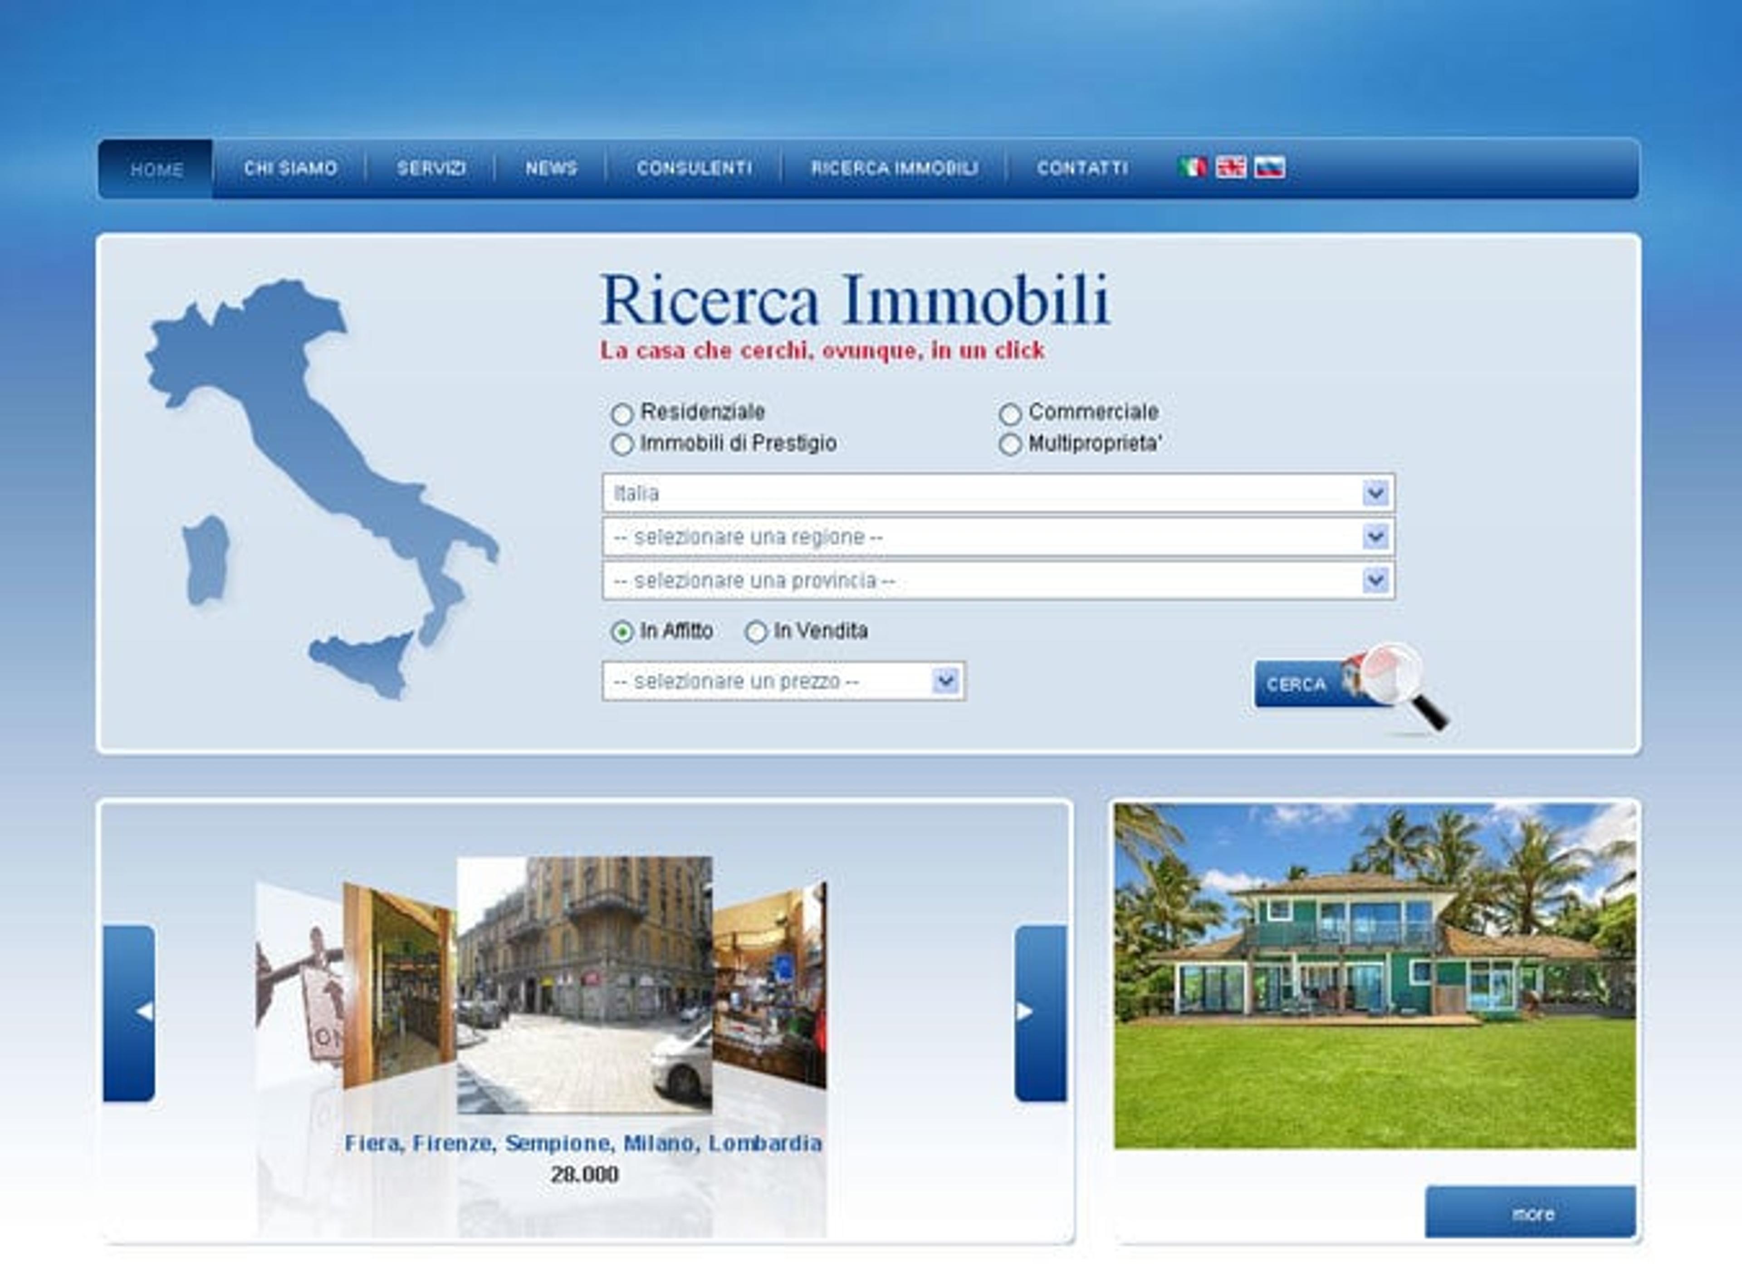Image resolution: width=1742 pixels, height=1264 pixels.
Task: Select the Commerciale radio button
Action: (1010, 414)
